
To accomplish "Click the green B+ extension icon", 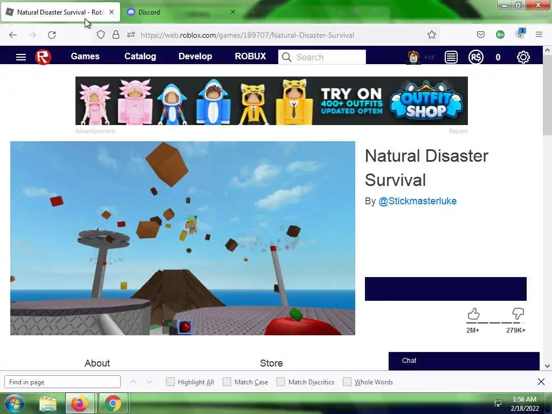I will 500,34.
